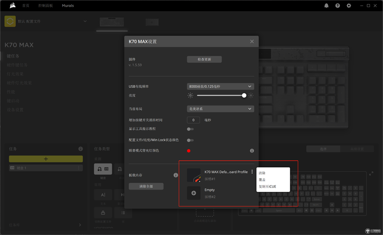
Task: Select 清除 in the context menu
Action: coord(262,173)
